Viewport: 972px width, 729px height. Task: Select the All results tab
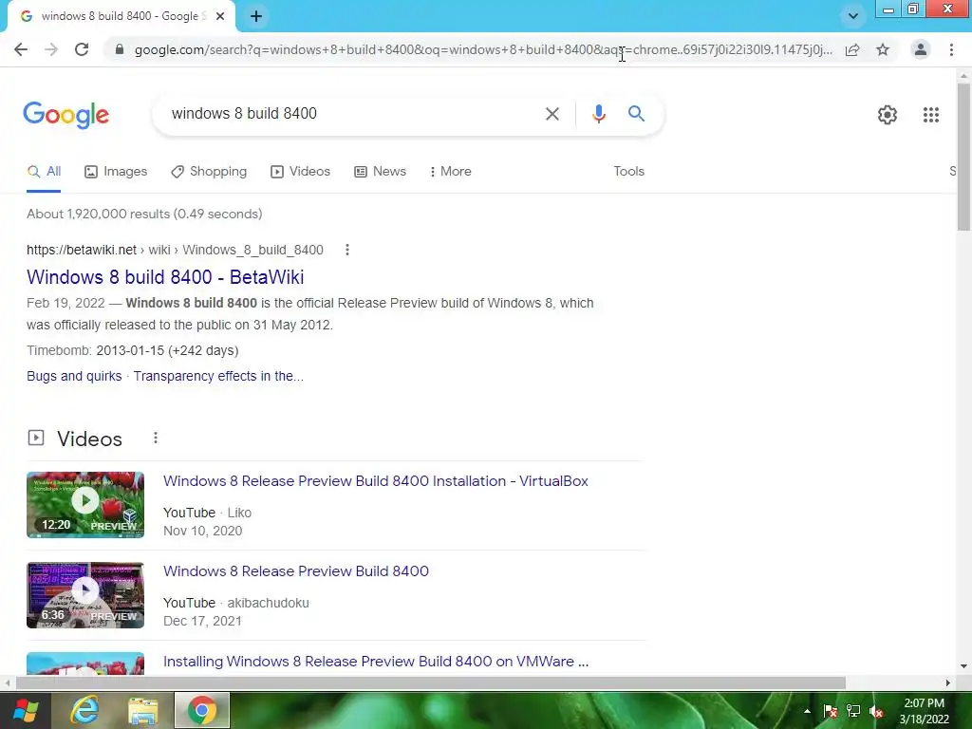(44, 172)
